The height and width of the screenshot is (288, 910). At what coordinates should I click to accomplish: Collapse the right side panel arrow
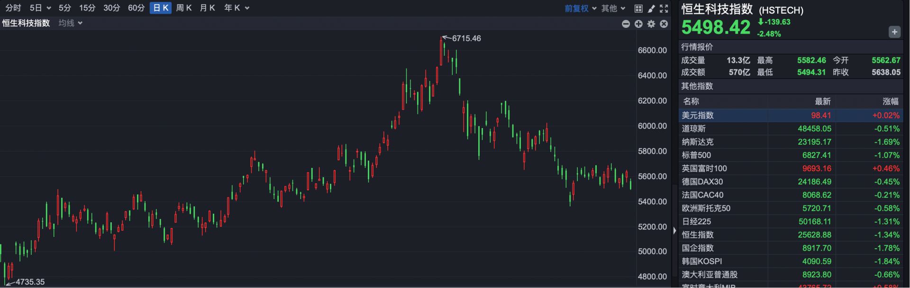coord(674,231)
